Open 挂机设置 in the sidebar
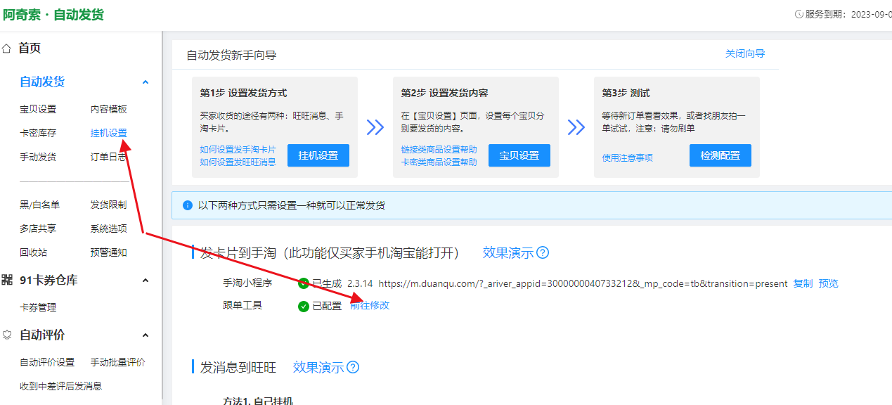Screen dimensions: 892x405 [x=108, y=133]
